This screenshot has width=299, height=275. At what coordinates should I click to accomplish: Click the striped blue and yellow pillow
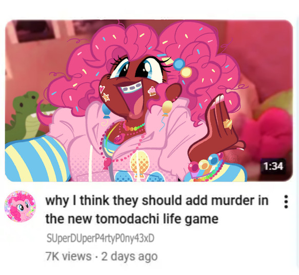click(37, 159)
